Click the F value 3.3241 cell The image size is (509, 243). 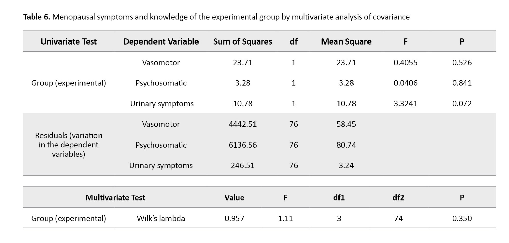(405, 104)
